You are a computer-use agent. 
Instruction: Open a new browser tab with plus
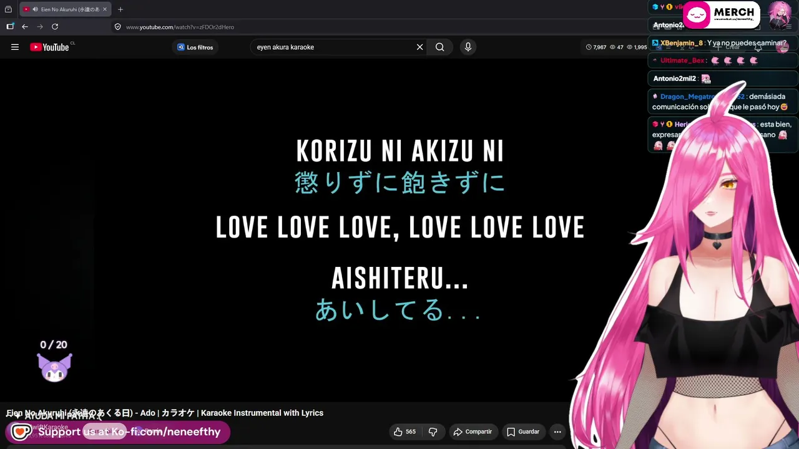(120, 9)
